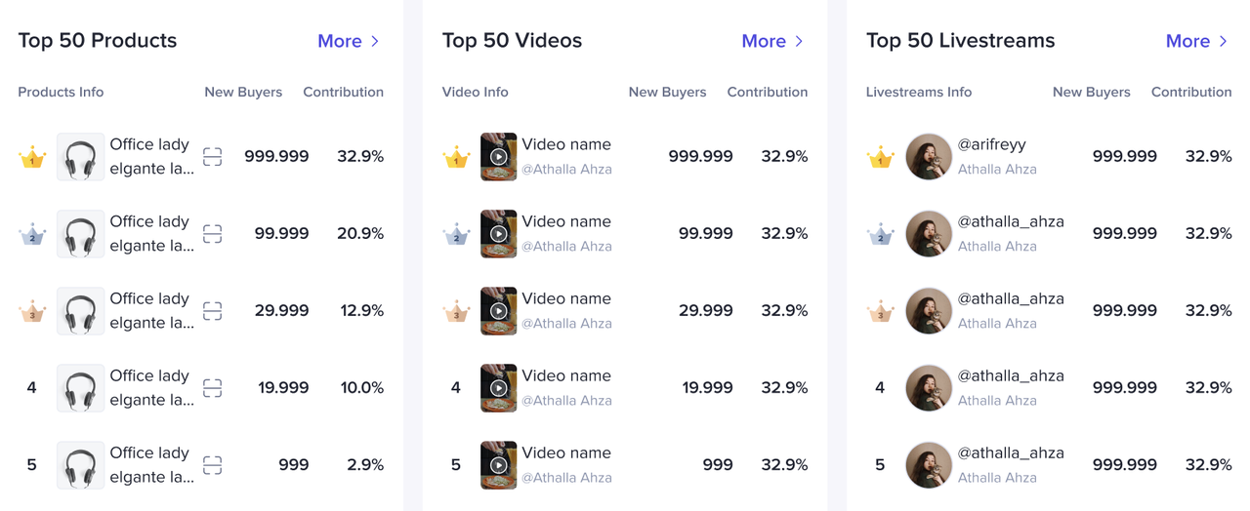This screenshot has height=511, width=1250.
Task: Open the @arifreyy livestream avatar
Action: (x=929, y=157)
